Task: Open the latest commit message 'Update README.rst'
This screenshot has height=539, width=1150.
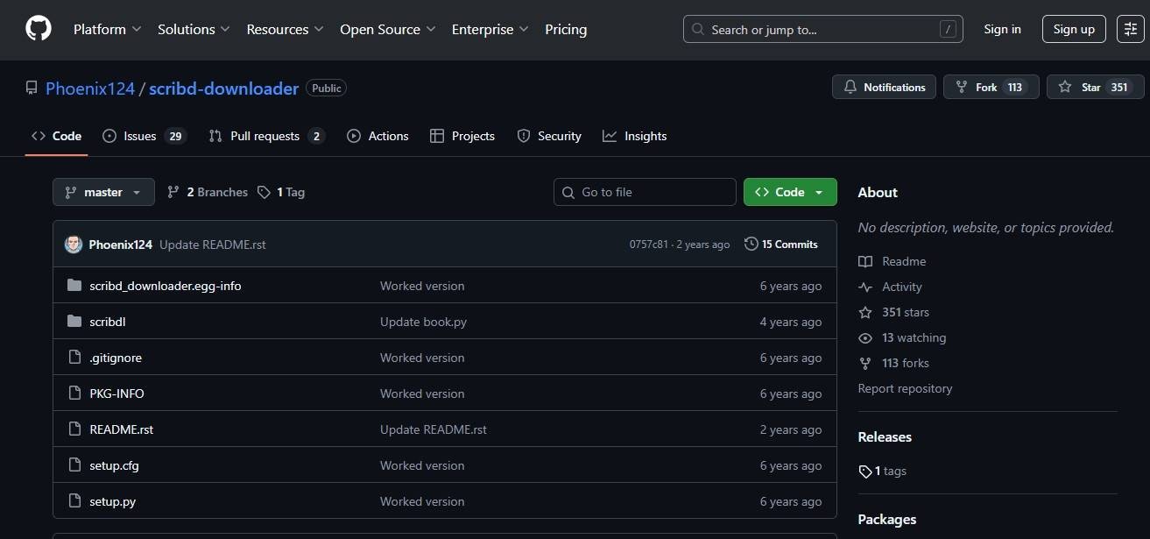Action: click(213, 245)
